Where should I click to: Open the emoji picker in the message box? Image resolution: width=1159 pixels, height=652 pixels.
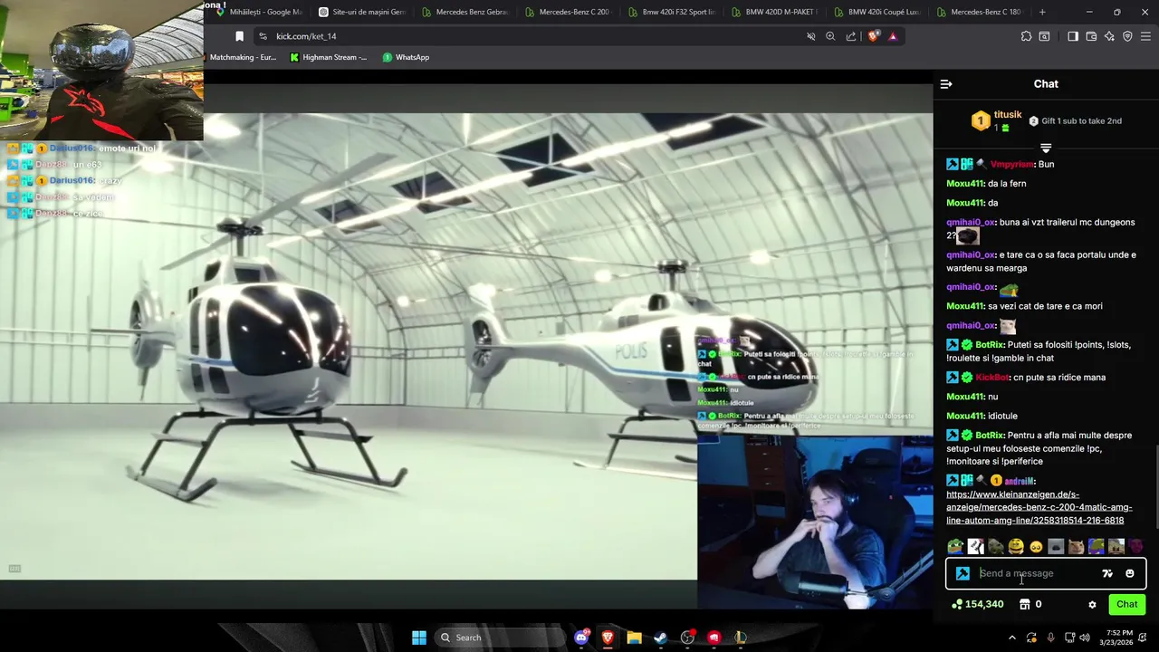[1129, 573]
